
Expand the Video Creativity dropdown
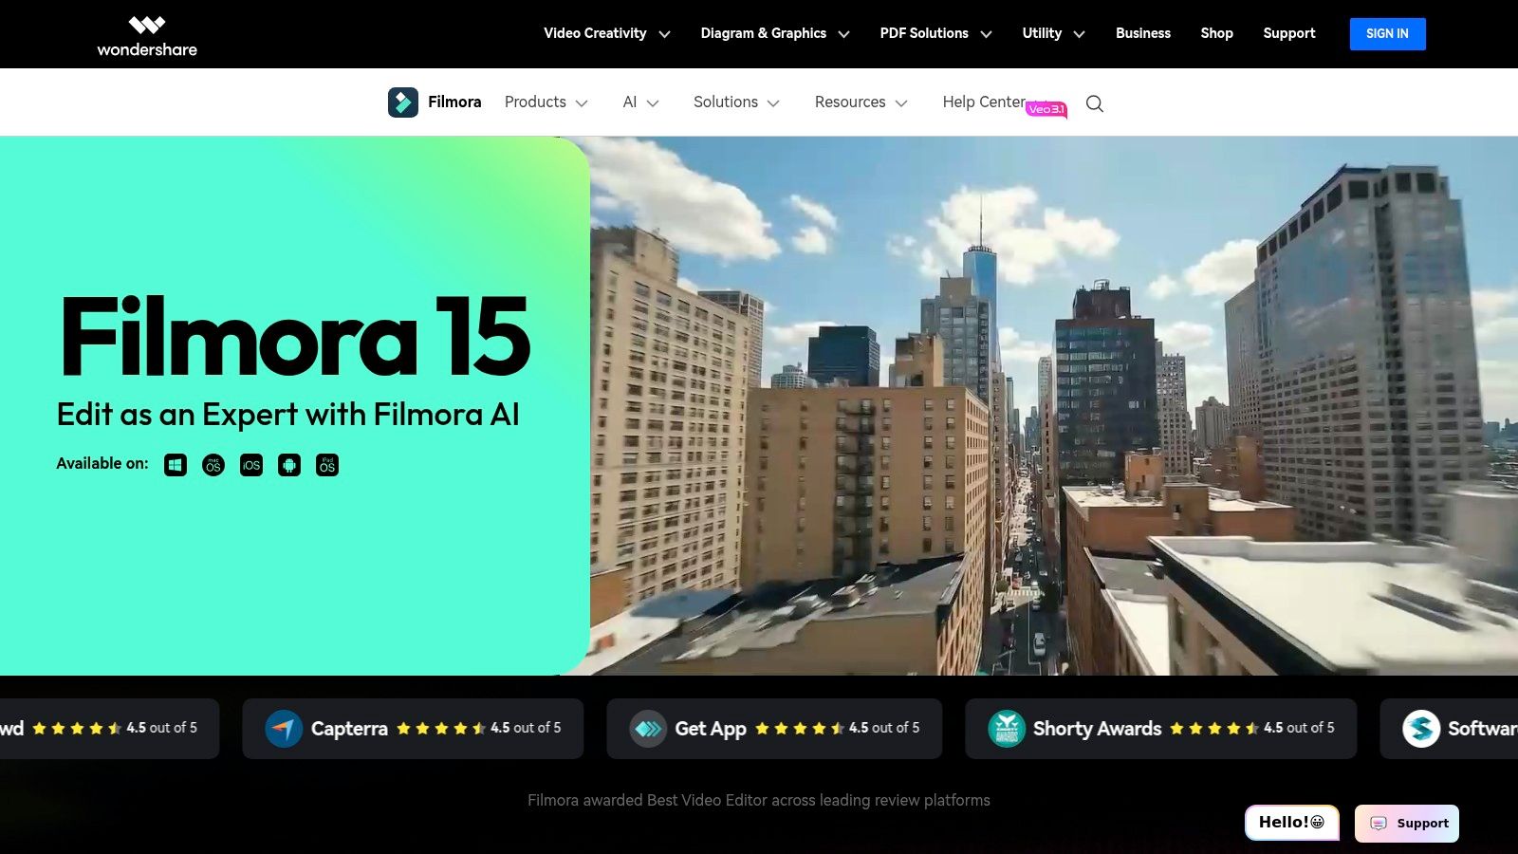[x=593, y=33]
